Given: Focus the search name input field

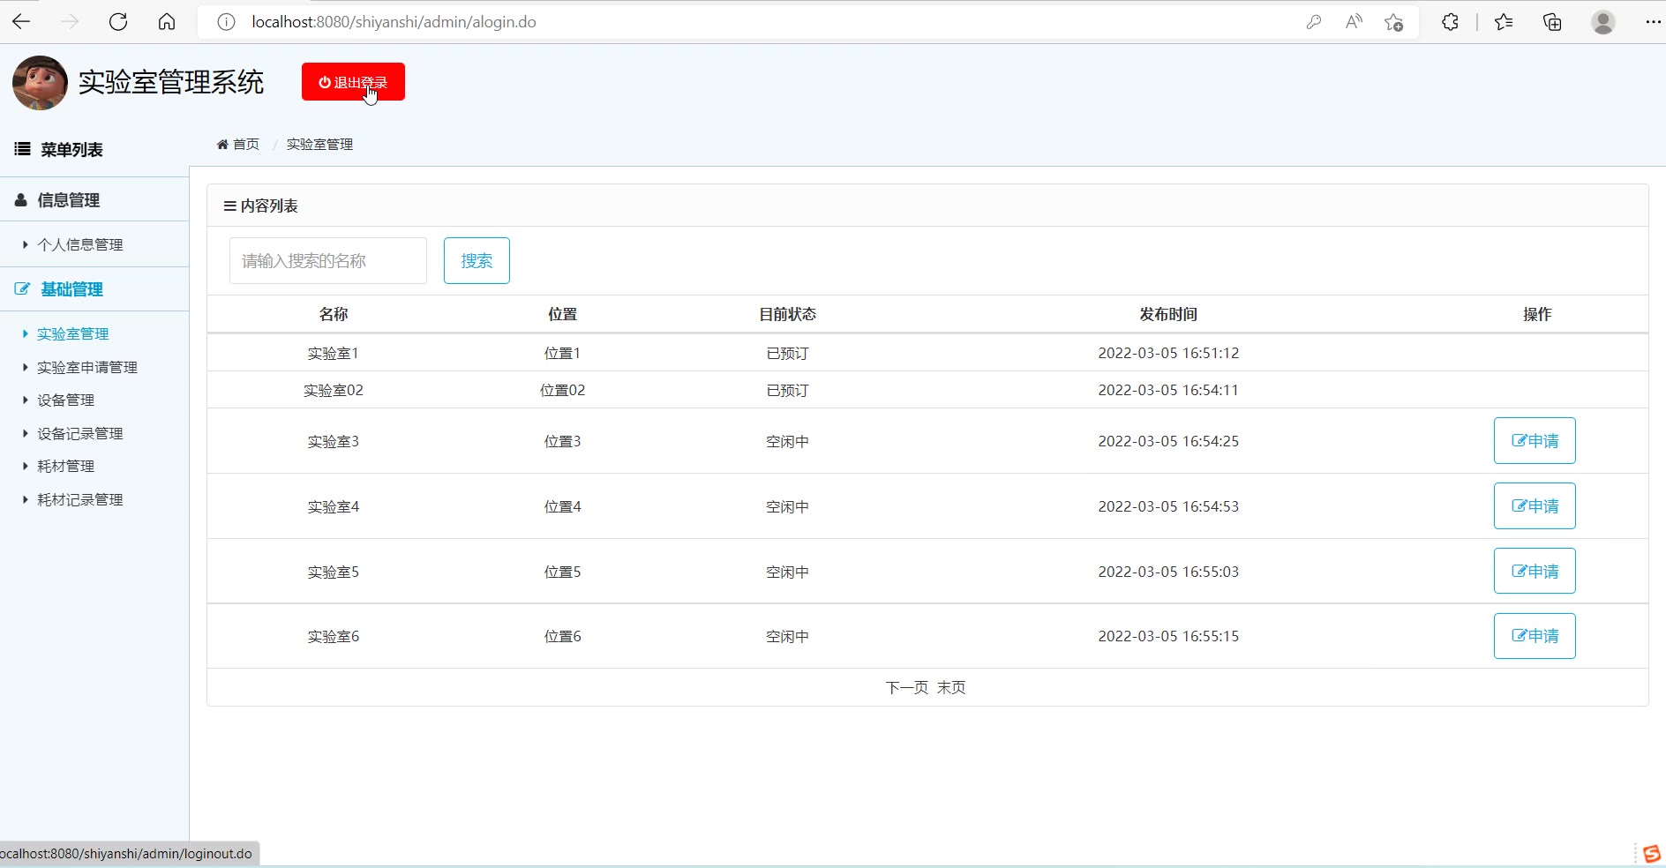Looking at the screenshot, I should click(x=327, y=261).
